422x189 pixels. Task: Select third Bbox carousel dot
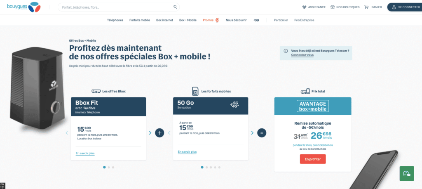pos(113,167)
